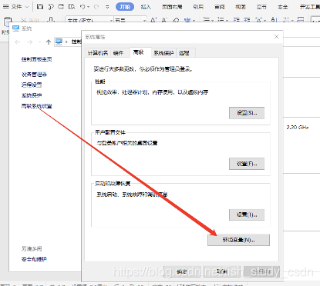Click the Decrease Font Size icon
The width and height of the screenshot is (320, 286).
tap(164, 20)
